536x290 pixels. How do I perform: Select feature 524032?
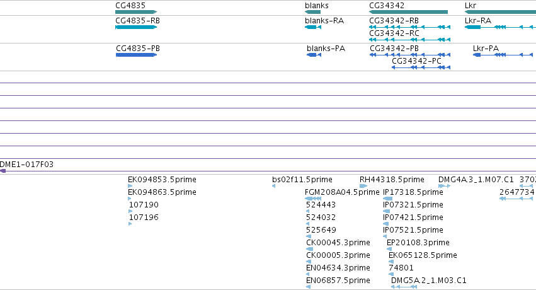pos(321,217)
